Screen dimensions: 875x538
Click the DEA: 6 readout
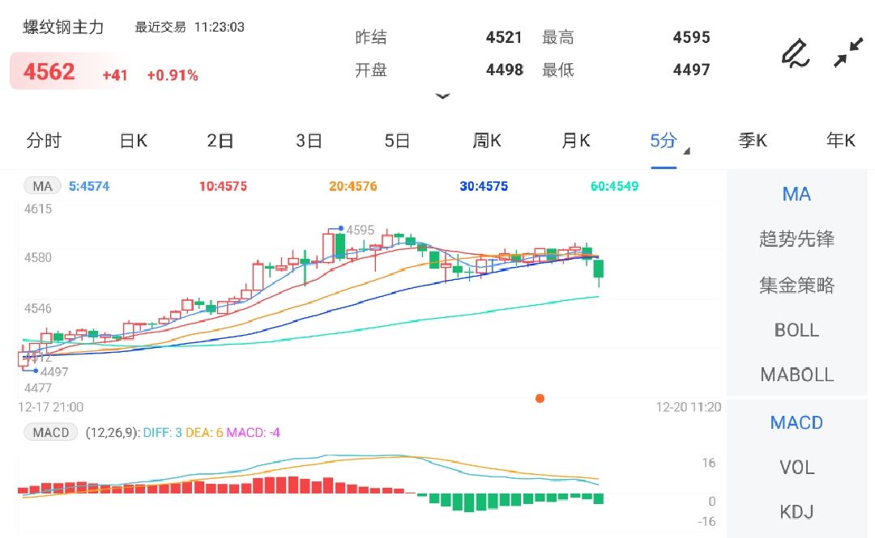(204, 433)
